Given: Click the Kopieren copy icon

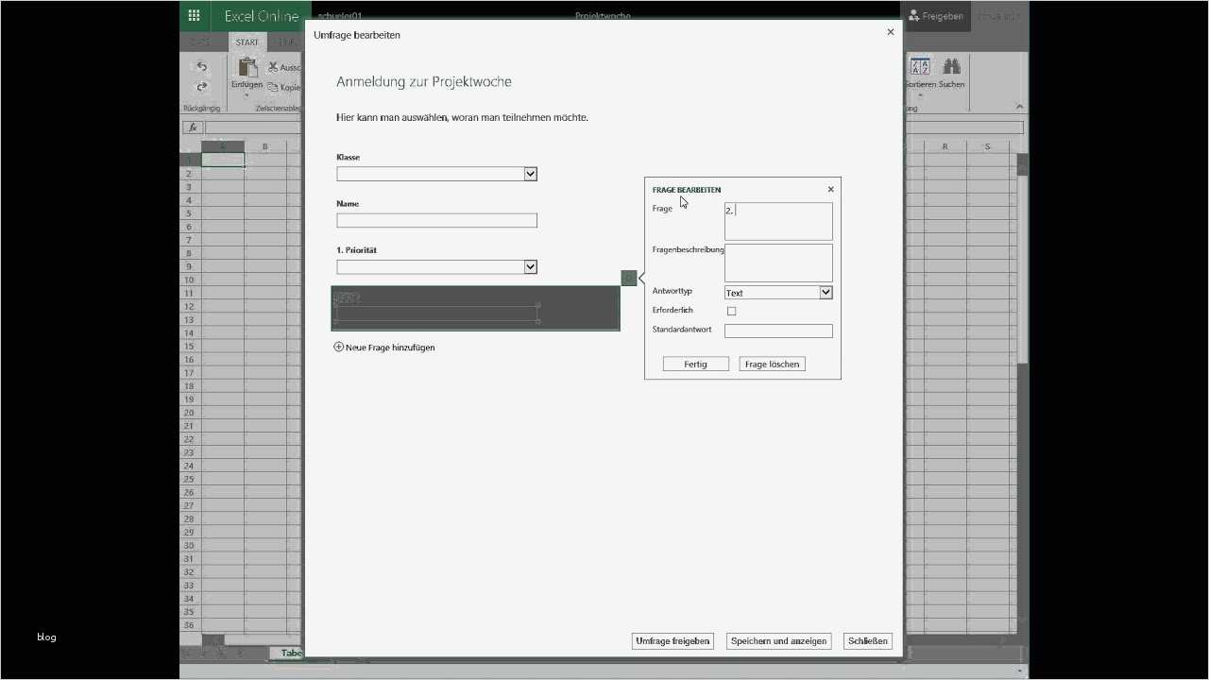Looking at the screenshot, I should (271, 86).
